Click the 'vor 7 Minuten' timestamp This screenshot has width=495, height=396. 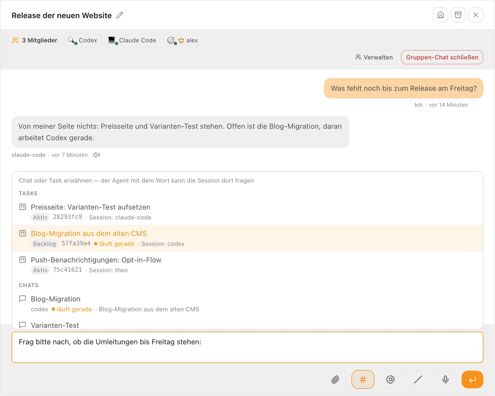(x=70, y=155)
